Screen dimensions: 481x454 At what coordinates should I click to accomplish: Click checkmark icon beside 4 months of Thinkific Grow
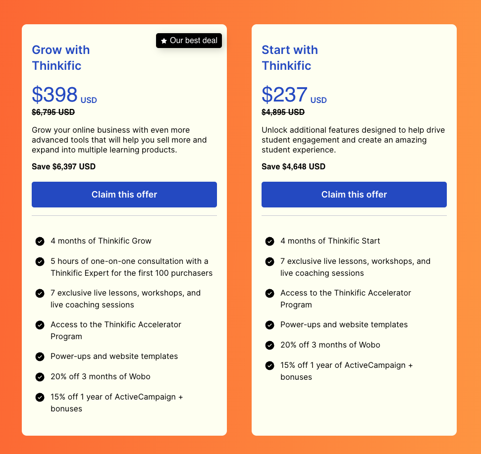(40, 241)
